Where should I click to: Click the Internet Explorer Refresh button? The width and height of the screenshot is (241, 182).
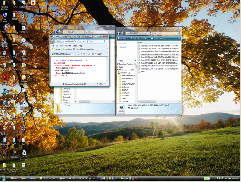tap(80, 41)
